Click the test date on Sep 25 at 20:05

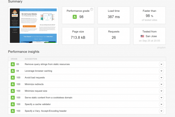[x=149, y=41]
